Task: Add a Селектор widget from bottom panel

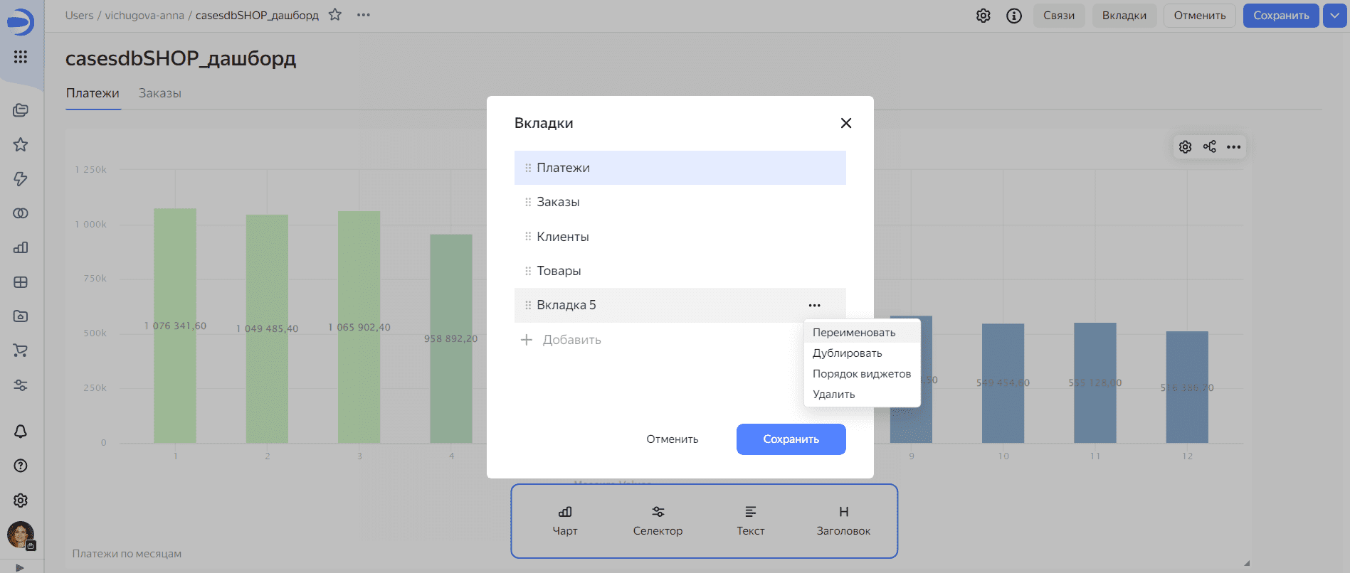Action: pyautogui.click(x=658, y=521)
